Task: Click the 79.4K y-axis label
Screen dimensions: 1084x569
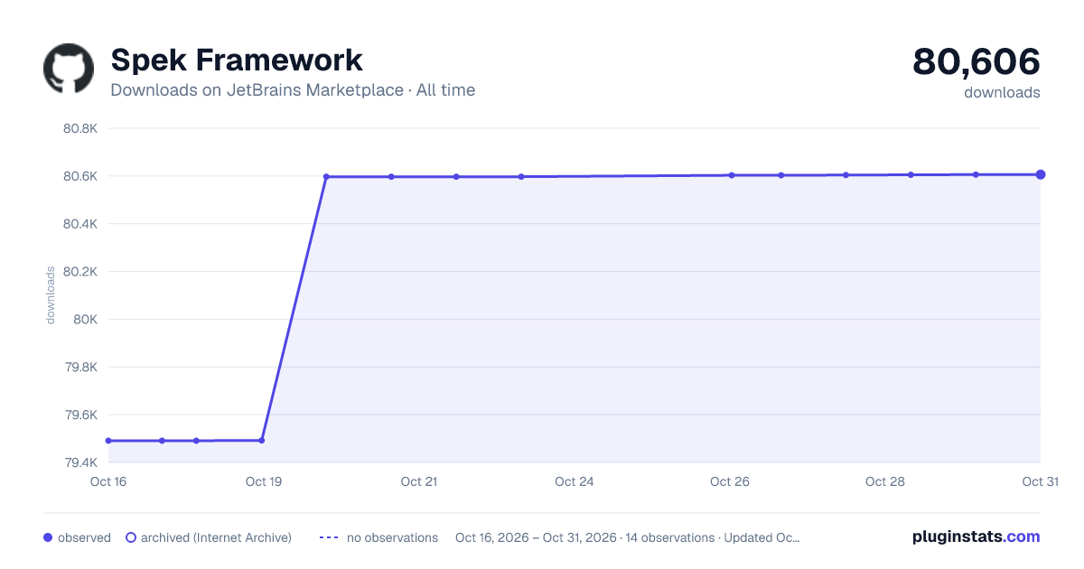Action: pyautogui.click(x=80, y=462)
